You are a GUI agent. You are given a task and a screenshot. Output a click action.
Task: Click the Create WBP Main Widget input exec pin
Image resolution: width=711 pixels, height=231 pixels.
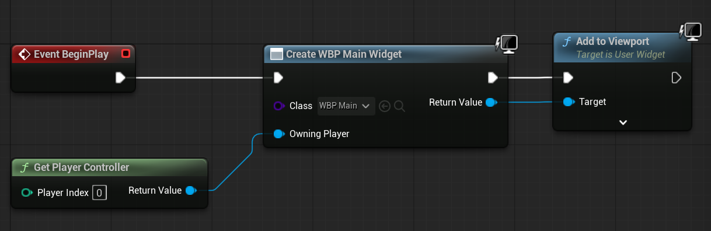[278, 78]
